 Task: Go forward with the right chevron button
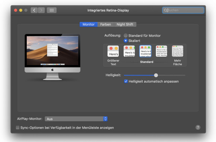41,10
